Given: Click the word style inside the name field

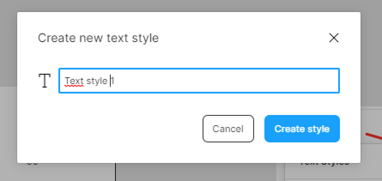Looking at the screenshot, I should coord(97,81).
